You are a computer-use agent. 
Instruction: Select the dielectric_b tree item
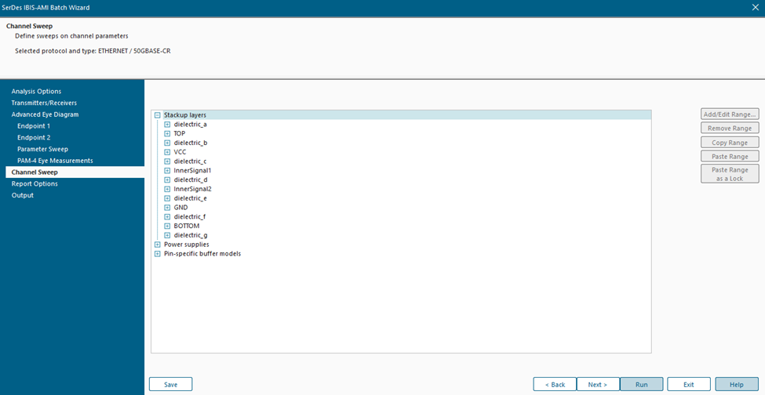[191, 143]
